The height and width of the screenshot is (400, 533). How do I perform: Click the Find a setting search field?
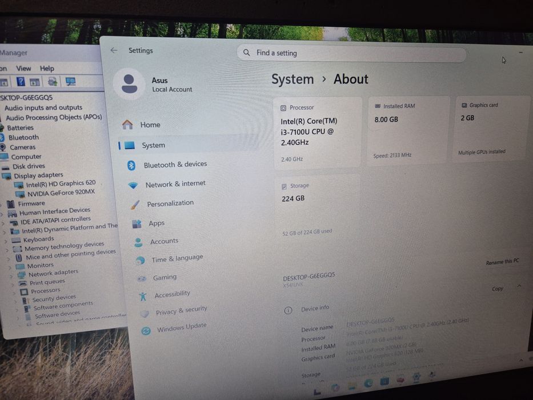351,53
